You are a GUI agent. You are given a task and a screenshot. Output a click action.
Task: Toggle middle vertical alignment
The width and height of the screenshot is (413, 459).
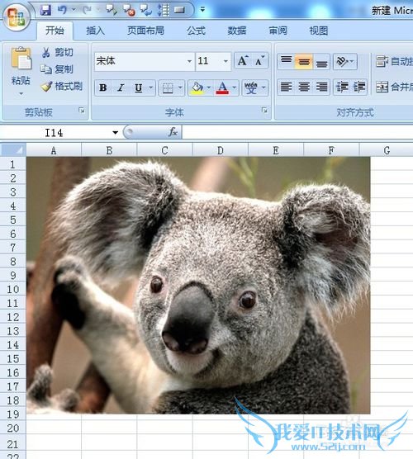304,61
